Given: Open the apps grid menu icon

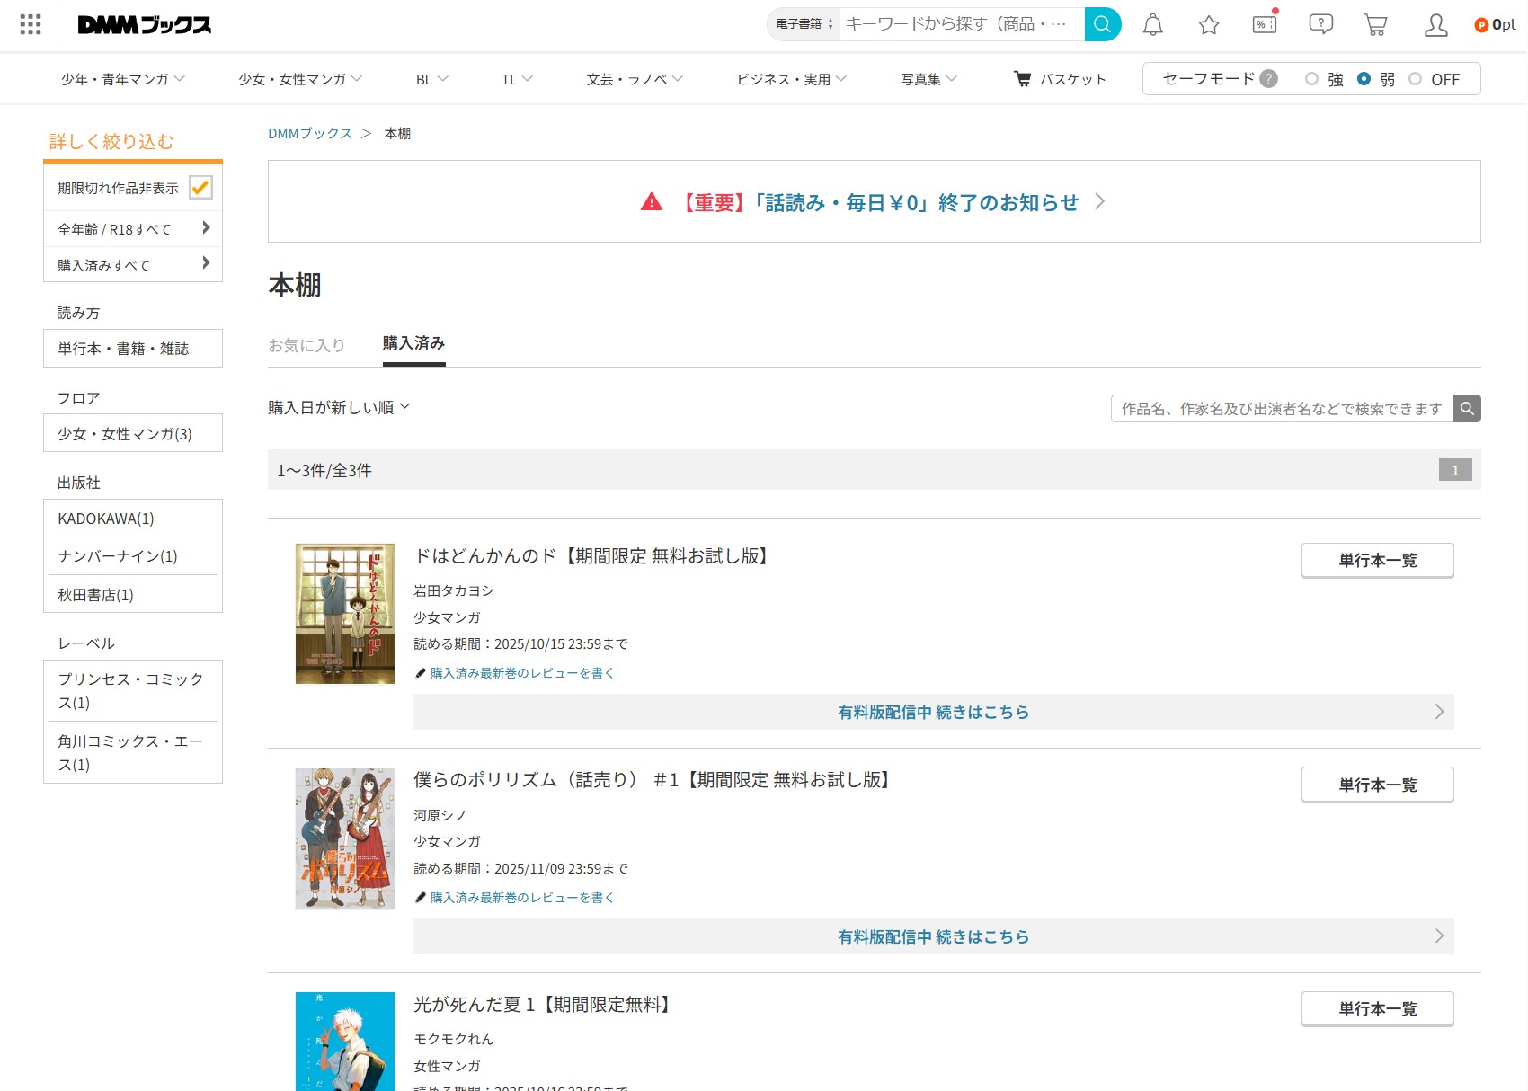Looking at the screenshot, I should click(x=31, y=24).
